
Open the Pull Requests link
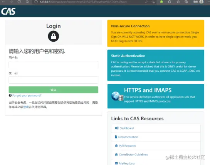pos(127,146)
